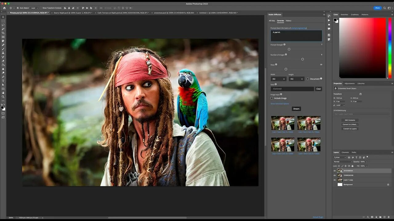Image resolution: width=394 pixels, height=221 pixels.
Task: Select the Magic Wand tool
Action: 3,29
